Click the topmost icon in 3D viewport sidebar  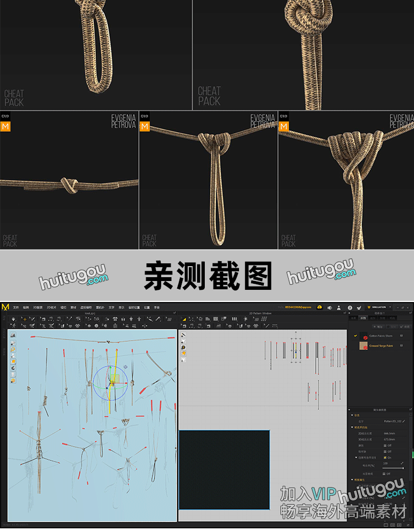click(13, 335)
